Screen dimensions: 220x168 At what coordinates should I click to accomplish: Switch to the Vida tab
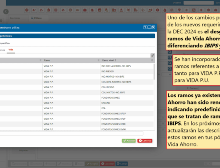11,50
